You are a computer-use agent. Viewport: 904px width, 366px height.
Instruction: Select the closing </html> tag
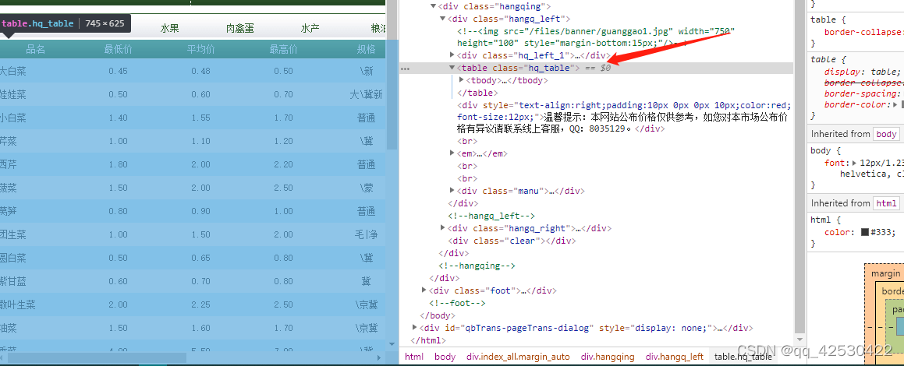coord(428,340)
